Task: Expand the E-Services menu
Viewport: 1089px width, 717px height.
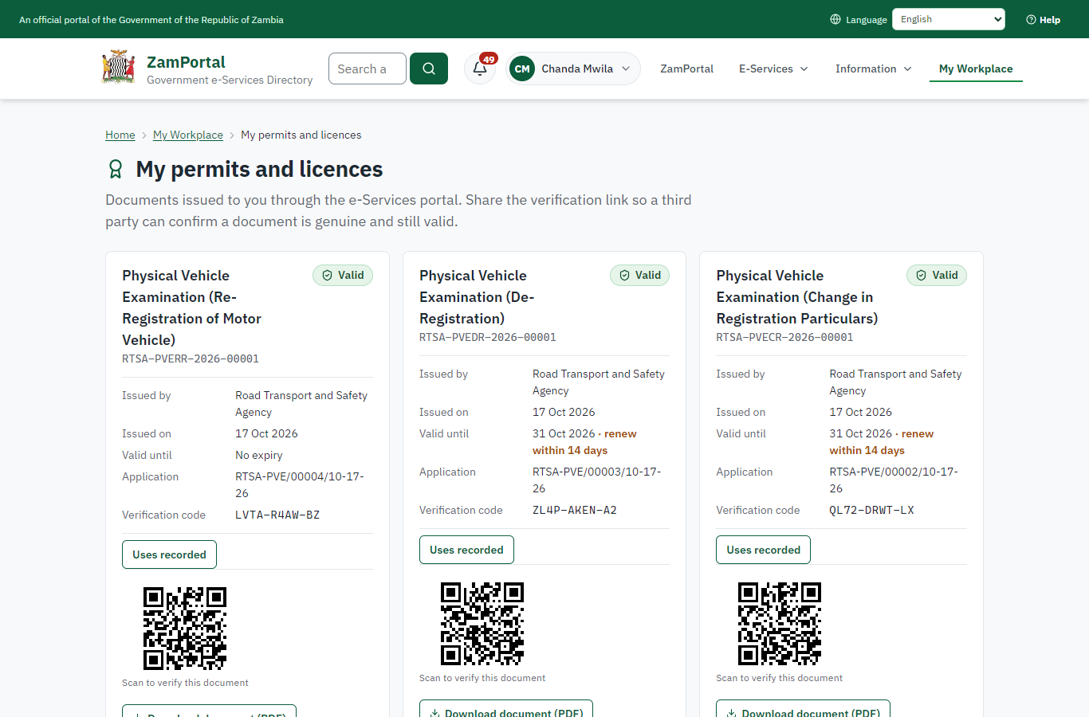Action: (773, 69)
